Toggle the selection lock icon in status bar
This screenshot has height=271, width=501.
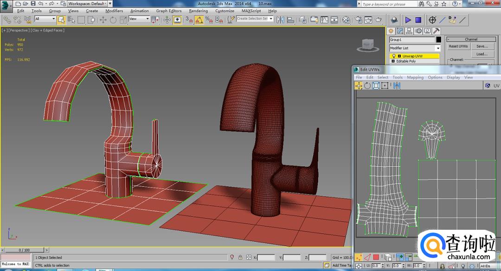[240, 258]
